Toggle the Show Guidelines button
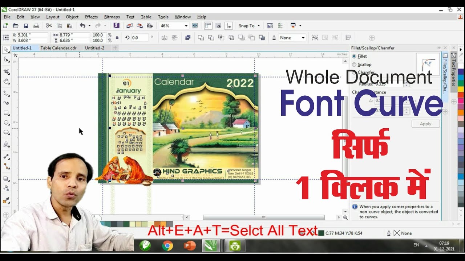The height and width of the screenshot is (261, 465). (229, 26)
